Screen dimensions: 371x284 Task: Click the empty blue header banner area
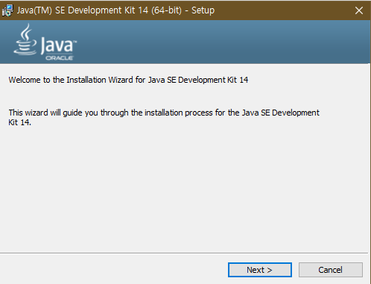coord(223,42)
